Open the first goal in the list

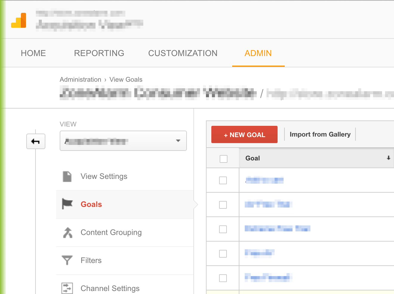(264, 180)
